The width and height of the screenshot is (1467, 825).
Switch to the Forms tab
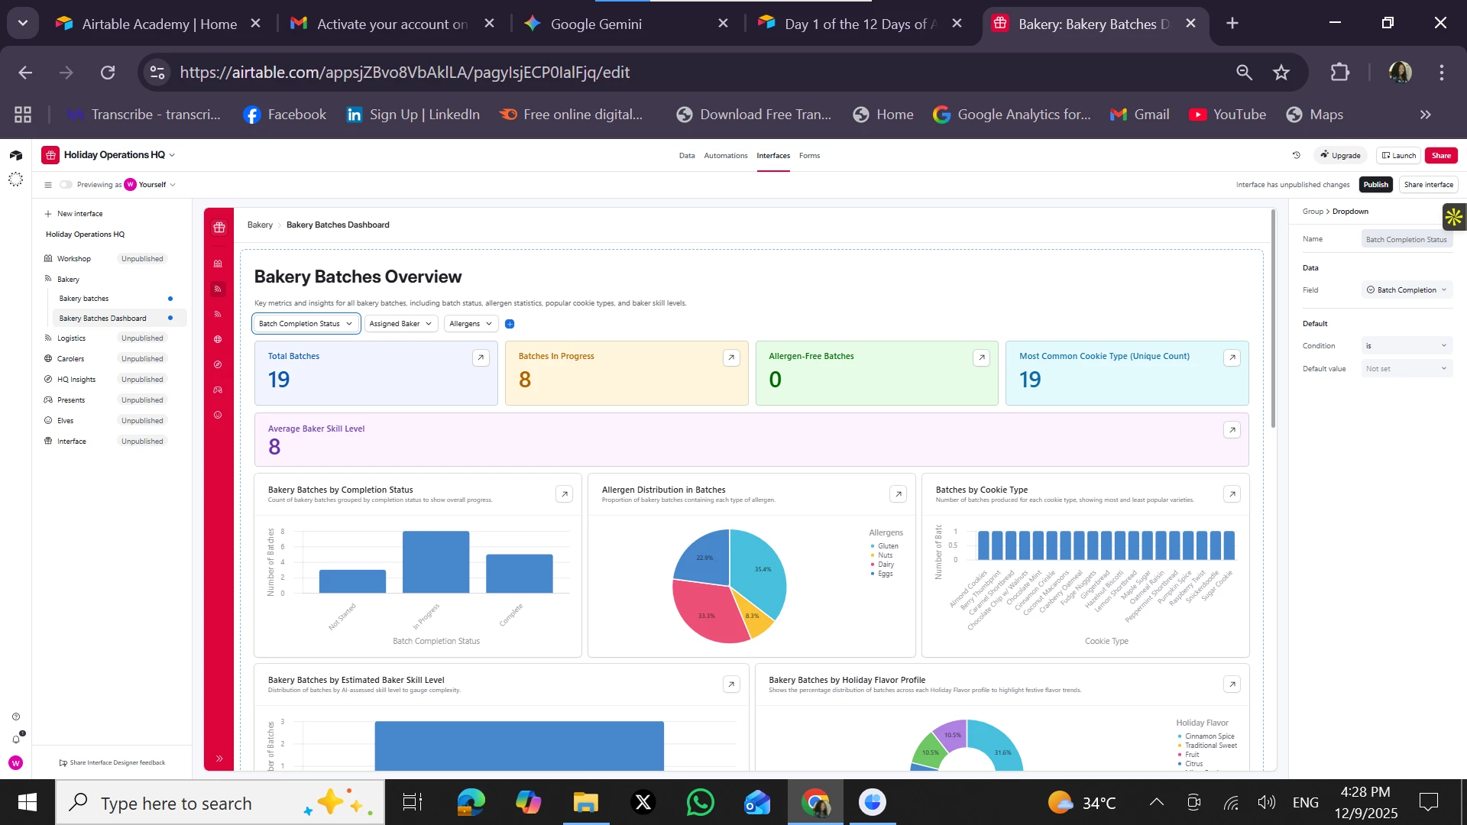[x=809, y=156]
